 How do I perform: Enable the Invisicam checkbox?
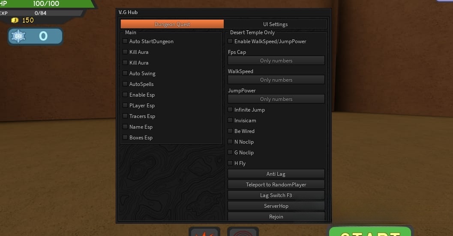click(x=230, y=120)
